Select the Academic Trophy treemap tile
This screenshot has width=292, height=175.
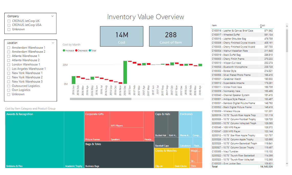pos(74,140)
